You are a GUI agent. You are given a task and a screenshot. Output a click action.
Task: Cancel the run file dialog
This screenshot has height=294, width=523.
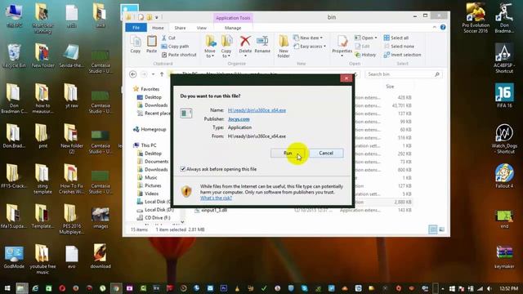pos(326,153)
